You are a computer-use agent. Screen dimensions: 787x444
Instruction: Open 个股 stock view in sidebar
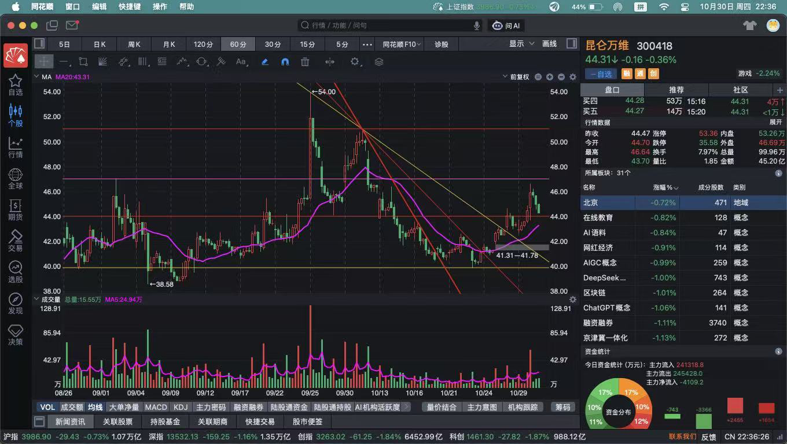tap(16, 116)
